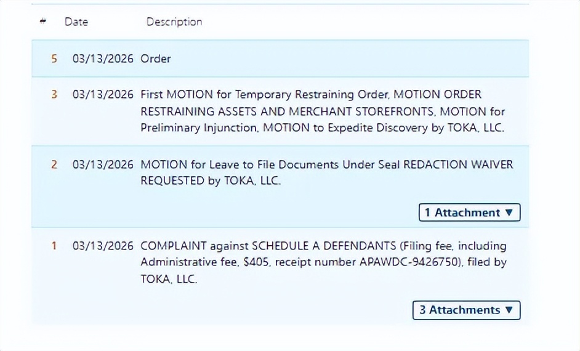Expand the 3 Attachments dropdown
The height and width of the screenshot is (351, 580).
point(466,310)
